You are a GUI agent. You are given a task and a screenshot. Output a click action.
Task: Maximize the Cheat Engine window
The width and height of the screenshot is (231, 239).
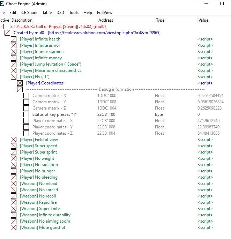tap(222, 3)
